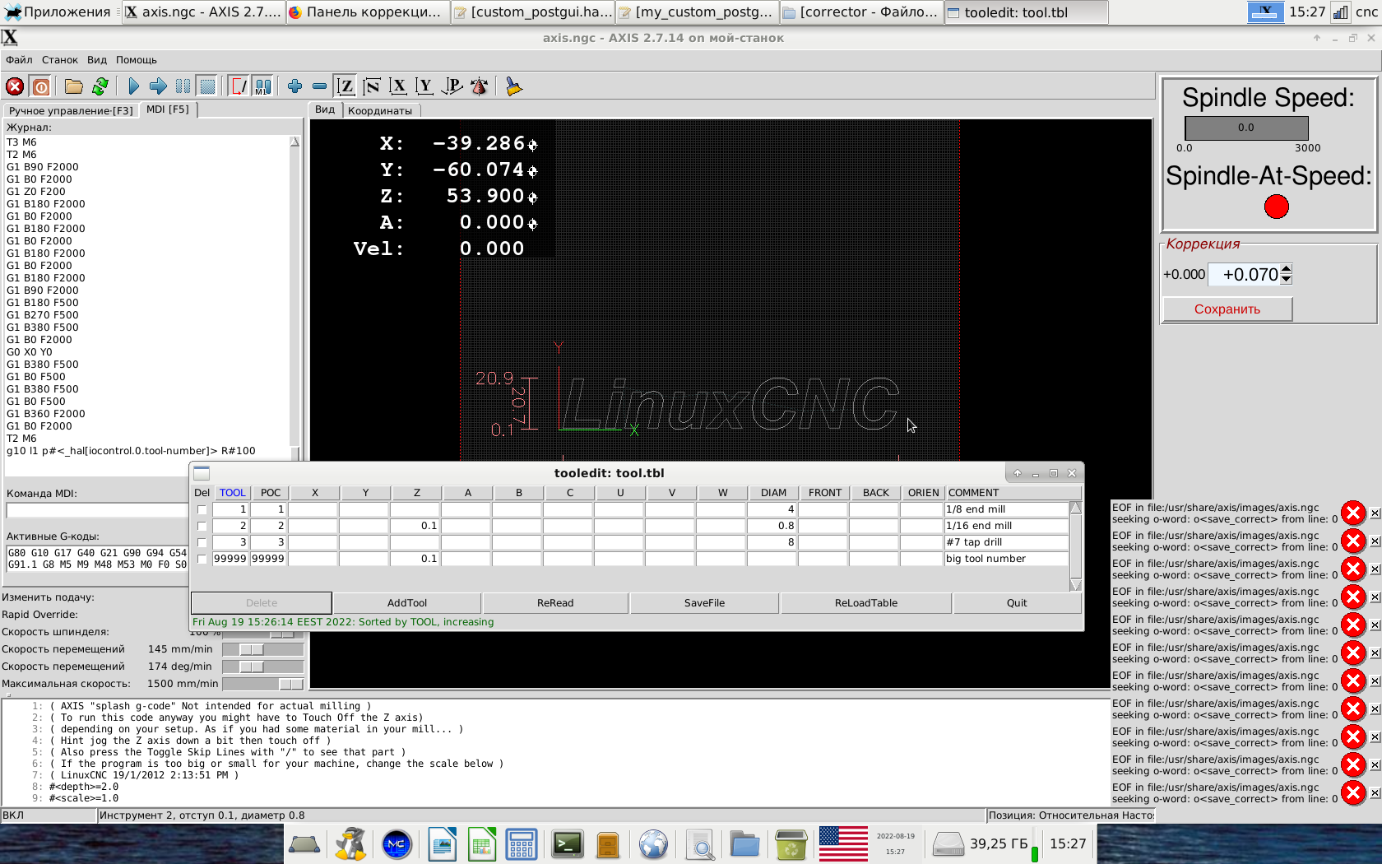The width and height of the screenshot is (1382, 864).
Task: Switch to perspective P view
Action: [452, 86]
